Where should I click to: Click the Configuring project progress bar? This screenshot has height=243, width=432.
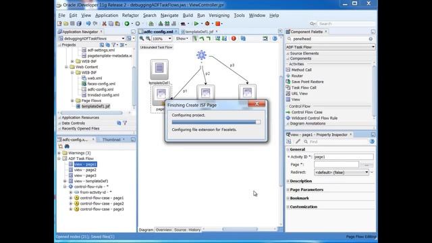tap(216, 122)
